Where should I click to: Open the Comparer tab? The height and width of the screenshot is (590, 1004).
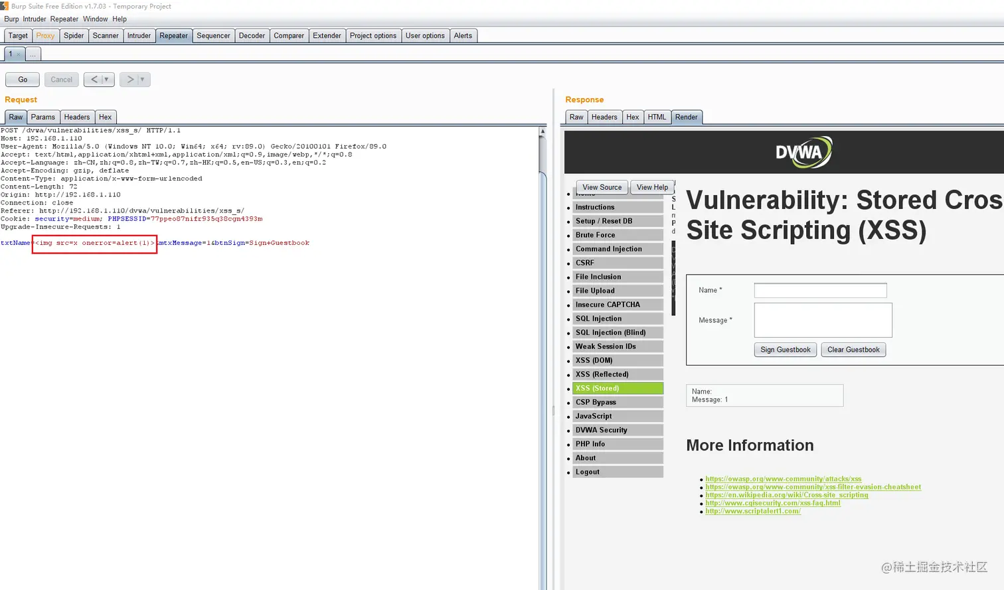coord(289,36)
